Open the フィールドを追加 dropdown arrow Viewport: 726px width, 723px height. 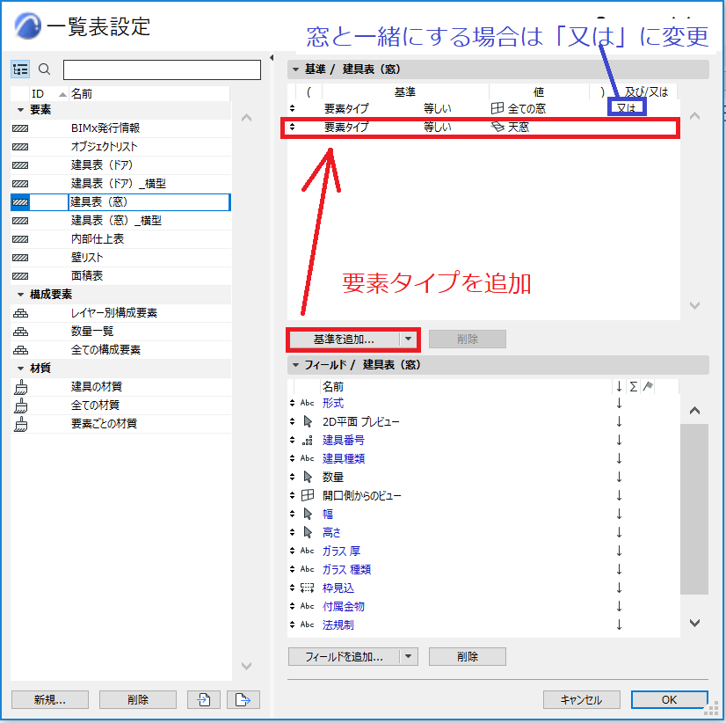pyautogui.click(x=408, y=656)
